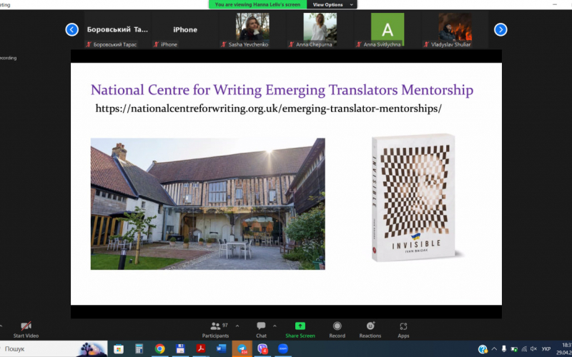Click the Invisible book cover image
The width and height of the screenshot is (572, 357).
[415, 198]
